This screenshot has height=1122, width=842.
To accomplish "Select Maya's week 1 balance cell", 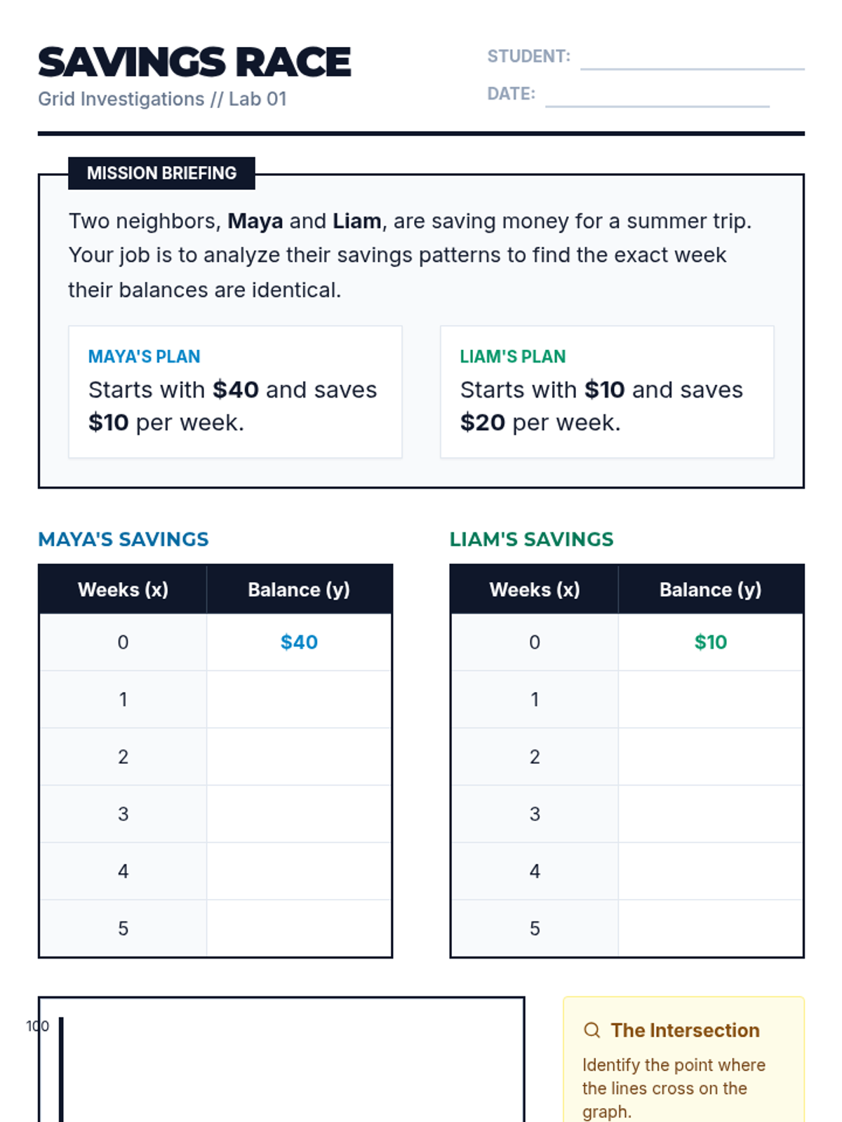I will tap(299, 699).
